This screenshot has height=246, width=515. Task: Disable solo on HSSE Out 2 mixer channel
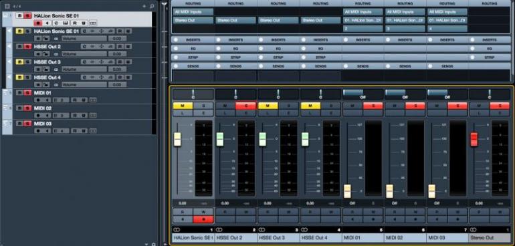[245, 106]
